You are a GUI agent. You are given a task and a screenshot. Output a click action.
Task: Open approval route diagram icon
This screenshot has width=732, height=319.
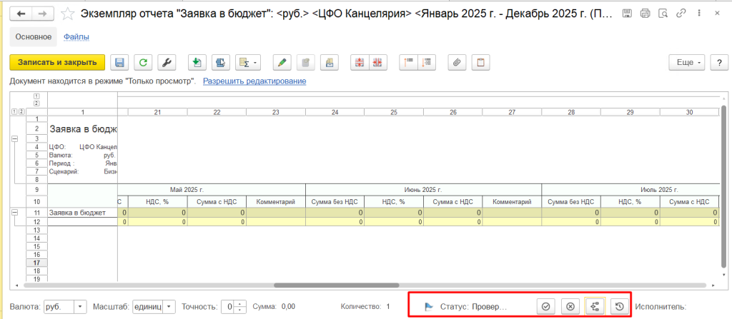(595, 306)
